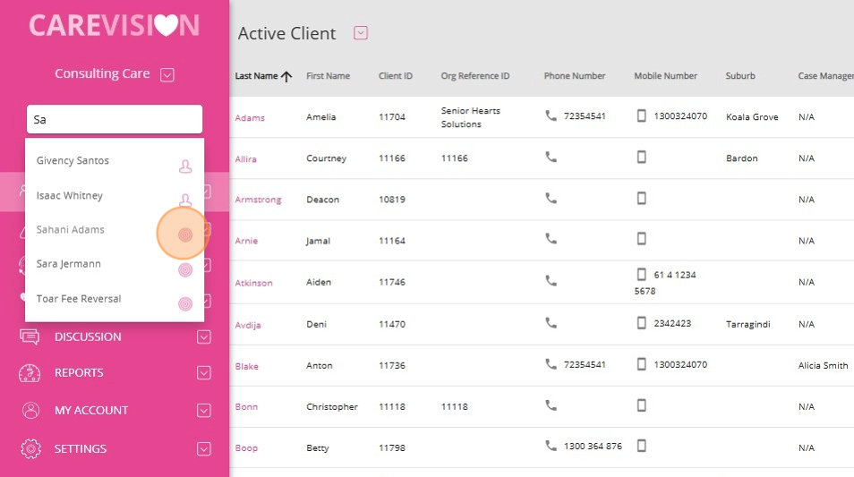Screen dimensions: 854x477
Task: Click mobile icon in Bonn row
Action: point(642,405)
